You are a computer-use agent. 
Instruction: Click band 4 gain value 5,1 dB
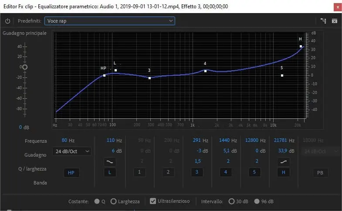(x=227, y=151)
